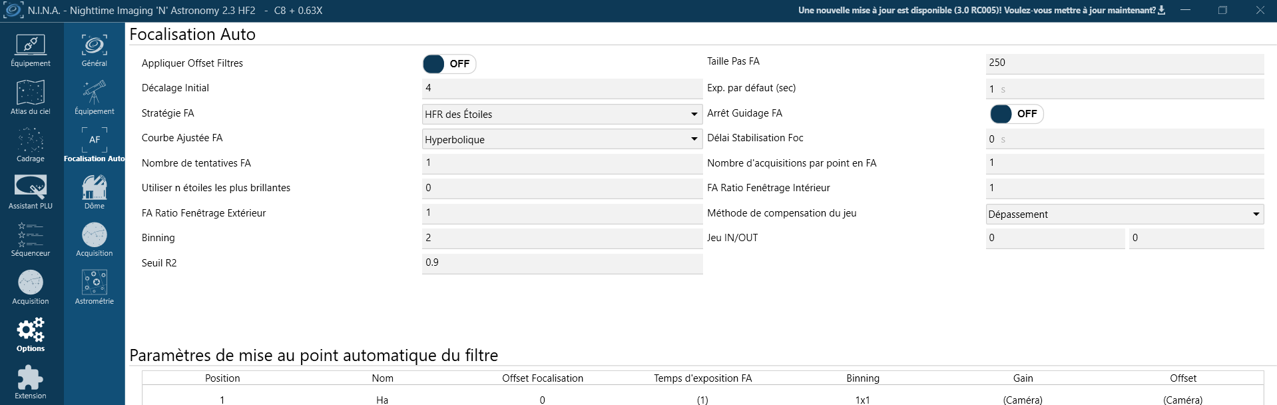Screen dimensions: 1277x405
Task: Click the (Caméra) offset cell for Ha
Action: coord(1183,400)
